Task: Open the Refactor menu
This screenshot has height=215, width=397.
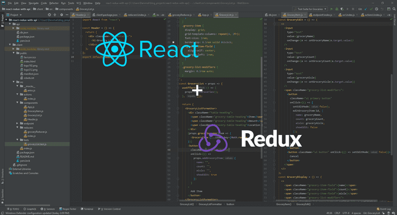Action: pyautogui.click(x=54, y=3)
